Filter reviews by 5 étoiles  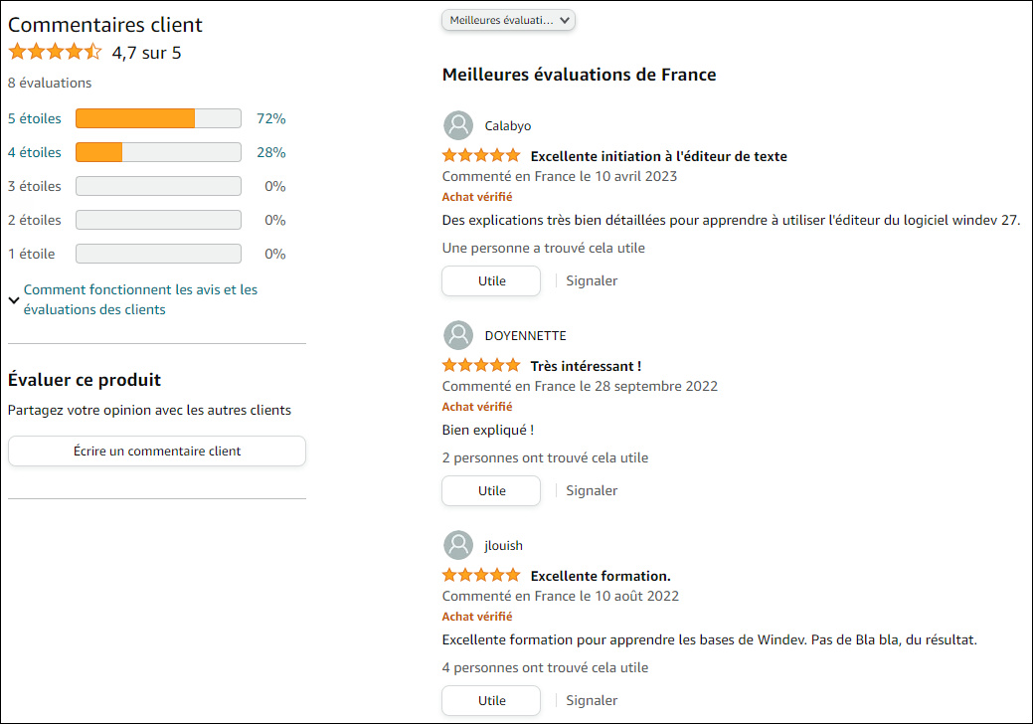(x=34, y=118)
